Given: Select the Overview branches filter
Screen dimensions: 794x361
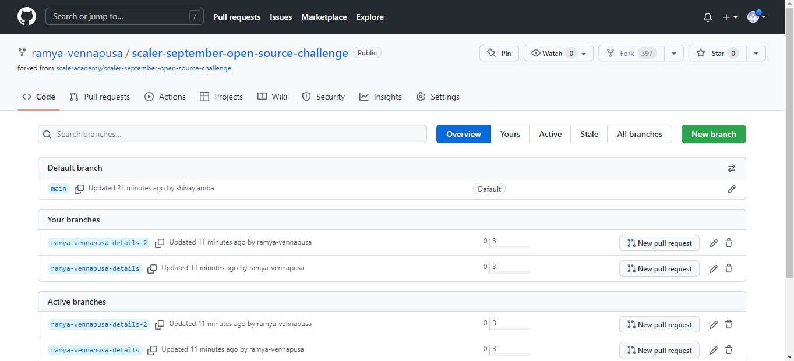Looking at the screenshot, I should [464, 134].
